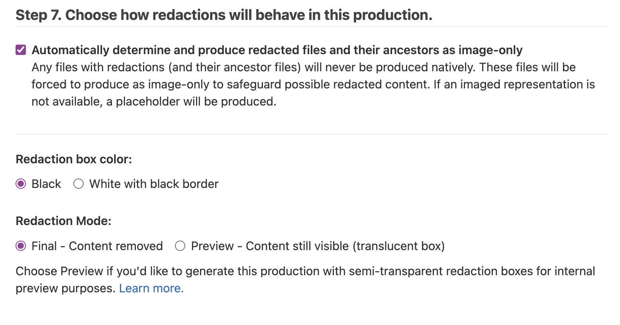This screenshot has height=325, width=620.
Task: Click the Redaction Mode section label
Action: (x=63, y=220)
